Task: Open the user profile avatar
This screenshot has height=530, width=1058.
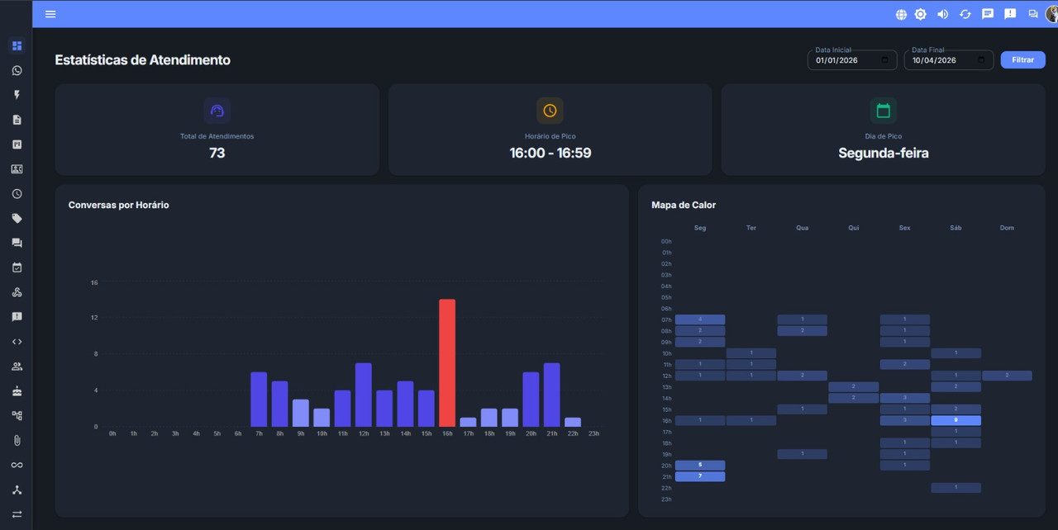Action: (1051, 13)
